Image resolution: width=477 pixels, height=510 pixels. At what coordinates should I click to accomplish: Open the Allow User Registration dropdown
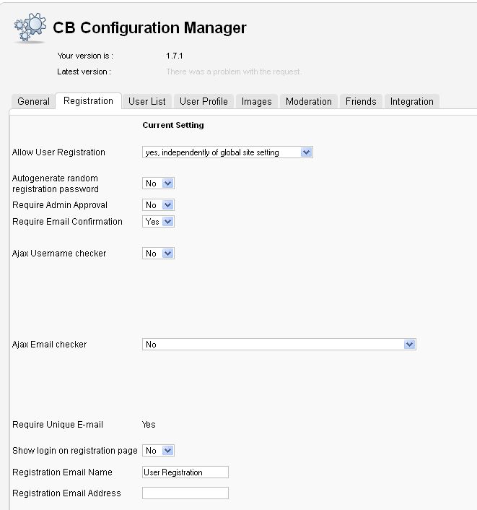coord(227,152)
